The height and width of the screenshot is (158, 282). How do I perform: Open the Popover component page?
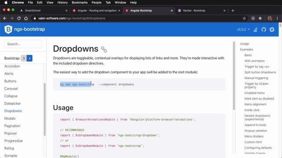pos(11,133)
